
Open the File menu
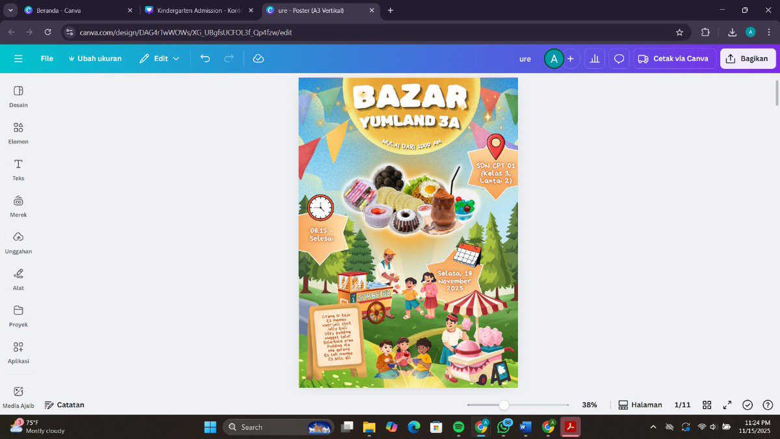pyautogui.click(x=47, y=59)
